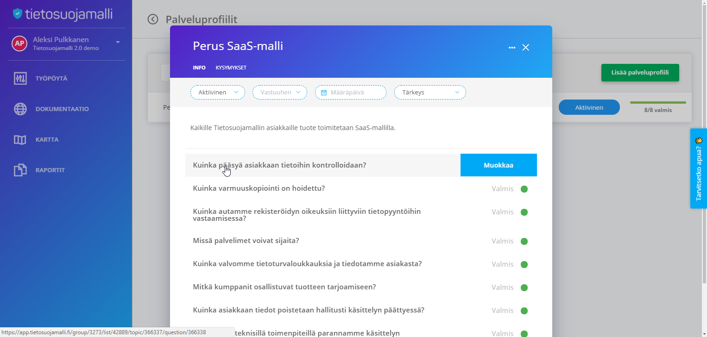Click green dot on tietoturvaloukkauksia row

pyautogui.click(x=524, y=264)
